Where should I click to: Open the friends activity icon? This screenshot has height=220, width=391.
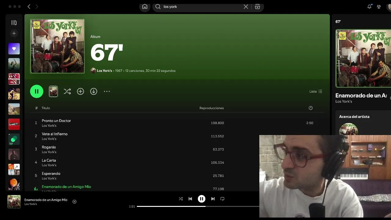tap(379, 6)
